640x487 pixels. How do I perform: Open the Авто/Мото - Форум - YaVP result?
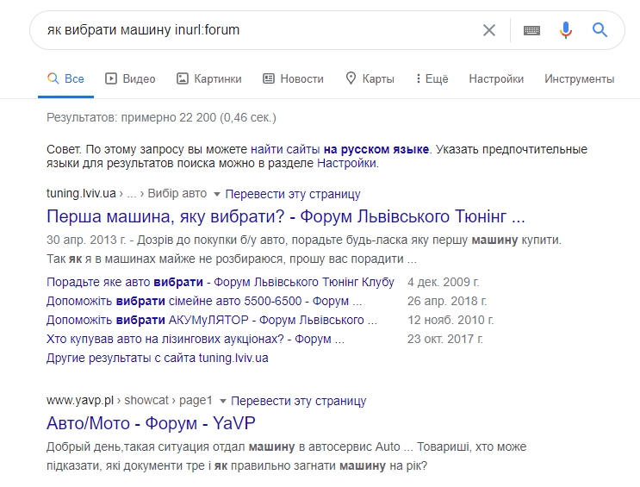pyautogui.click(x=151, y=423)
